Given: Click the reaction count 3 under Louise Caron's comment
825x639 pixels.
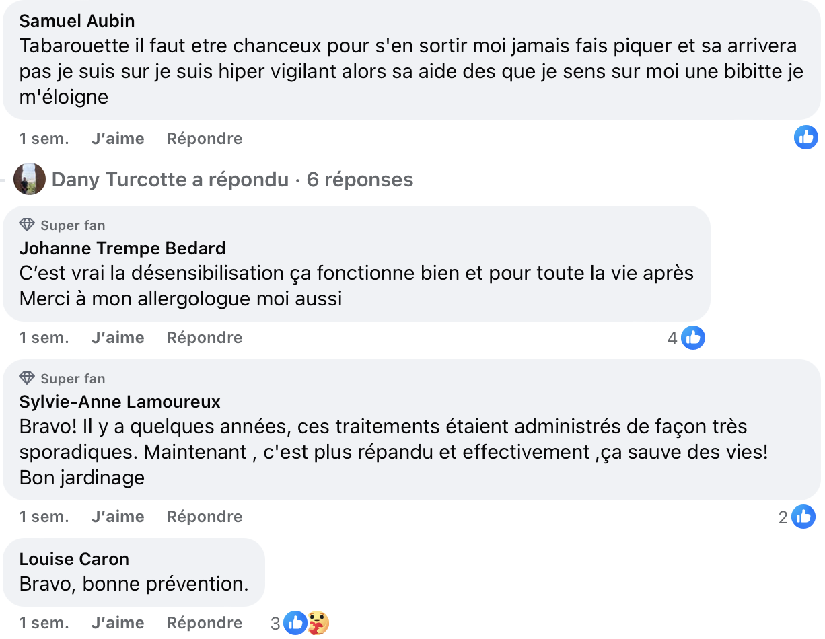Looking at the screenshot, I should [x=275, y=622].
